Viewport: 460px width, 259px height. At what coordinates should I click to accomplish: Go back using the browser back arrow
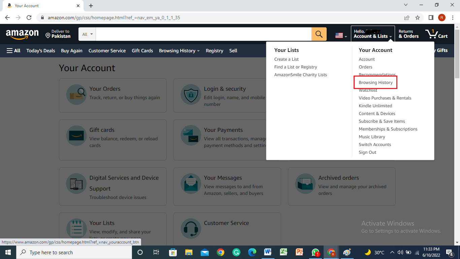pyautogui.click(x=7, y=18)
